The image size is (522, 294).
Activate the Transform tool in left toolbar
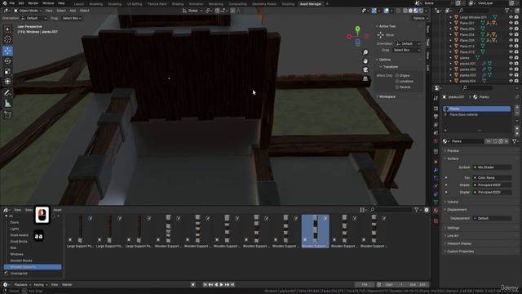7,82
